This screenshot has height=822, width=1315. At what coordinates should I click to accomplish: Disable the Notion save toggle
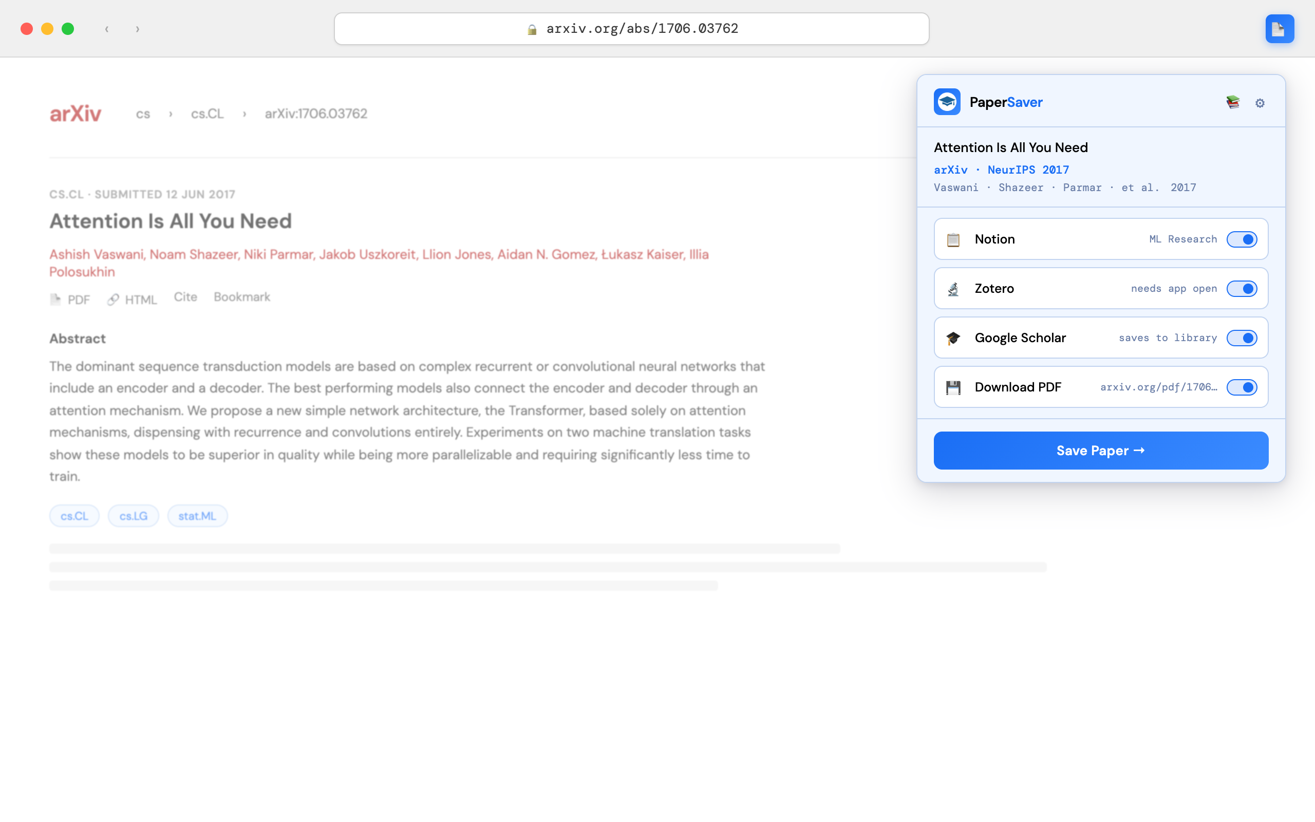(1241, 240)
